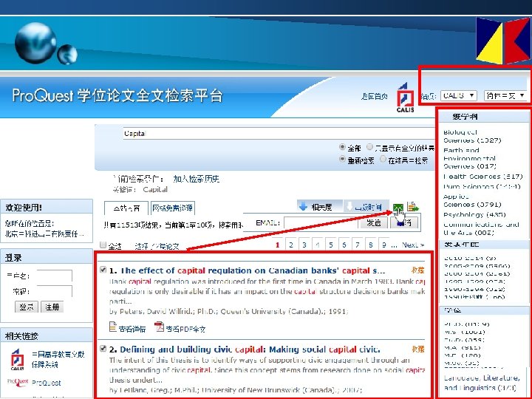Click the Next page link
The height and width of the screenshot is (399, 532).
[413, 245]
